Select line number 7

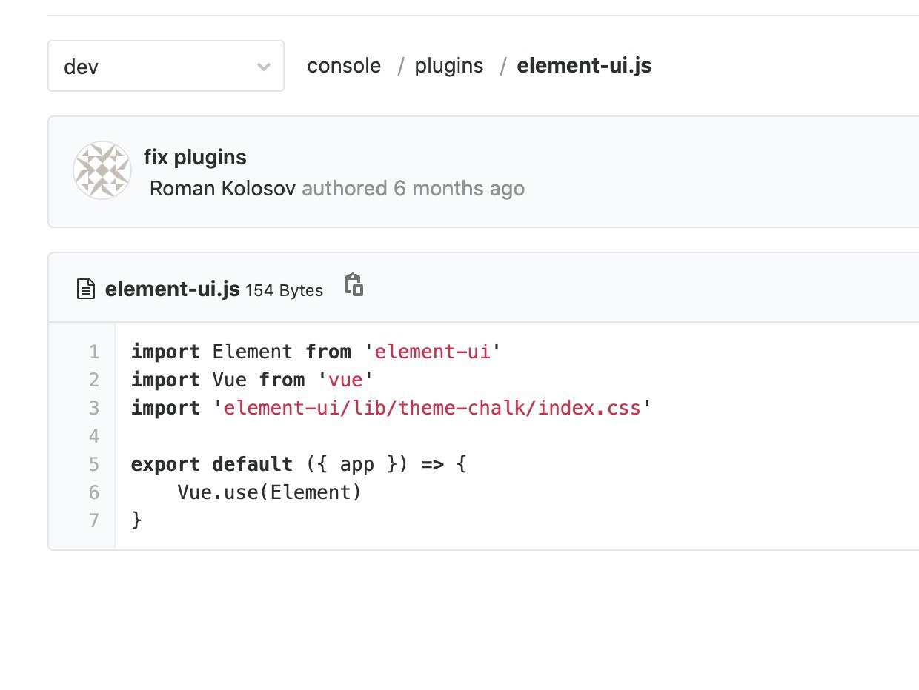tap(93, 520)
